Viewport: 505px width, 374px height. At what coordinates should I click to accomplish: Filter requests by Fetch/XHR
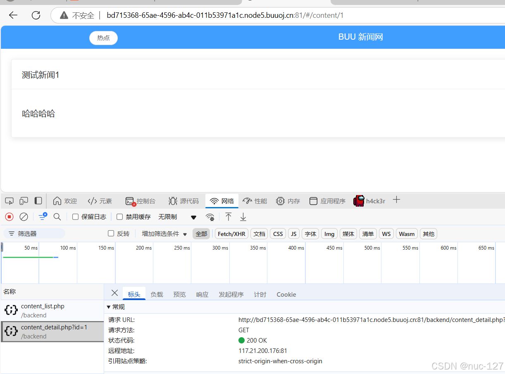point(231,233)
